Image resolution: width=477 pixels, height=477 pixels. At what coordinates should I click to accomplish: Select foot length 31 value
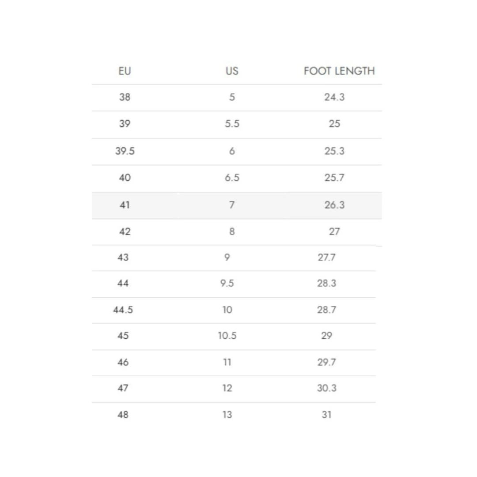[326, 415]
